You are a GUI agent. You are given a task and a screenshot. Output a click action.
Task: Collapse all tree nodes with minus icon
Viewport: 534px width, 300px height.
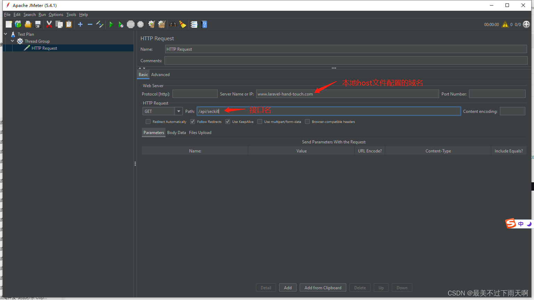click(90, 24)
